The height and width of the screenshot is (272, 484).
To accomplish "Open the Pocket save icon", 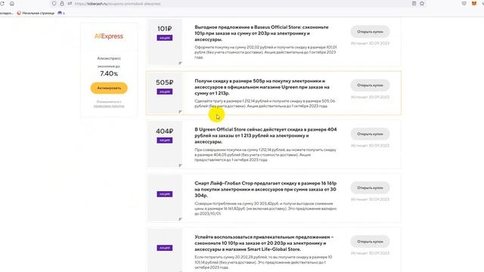I will click(x=464, y=3).
